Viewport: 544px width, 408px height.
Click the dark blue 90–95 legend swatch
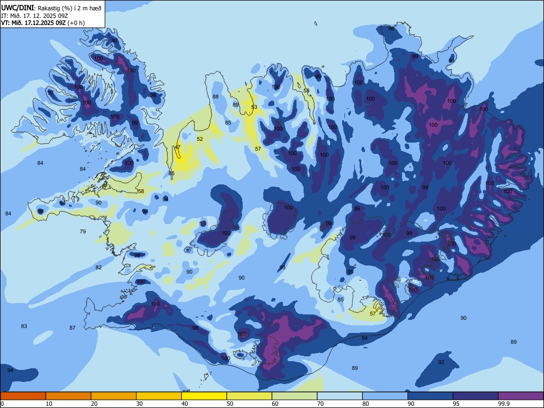(x=430, y=396)
